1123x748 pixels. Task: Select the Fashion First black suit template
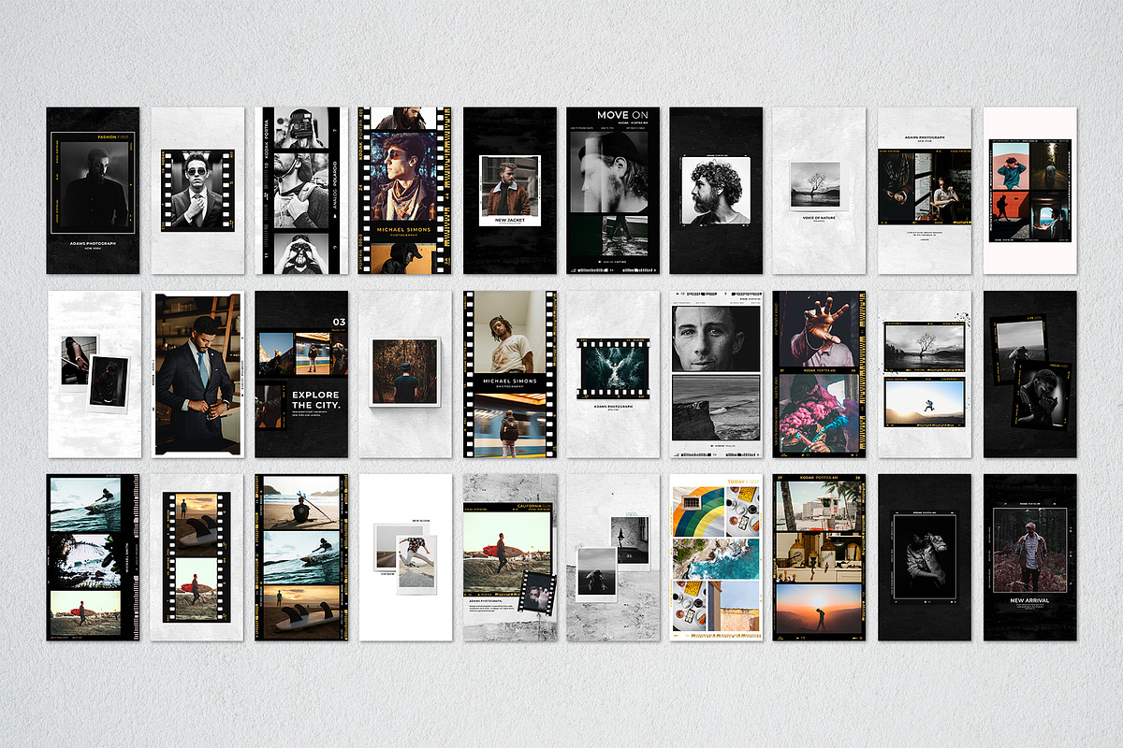pyautogui.click(x=93, y=190)
